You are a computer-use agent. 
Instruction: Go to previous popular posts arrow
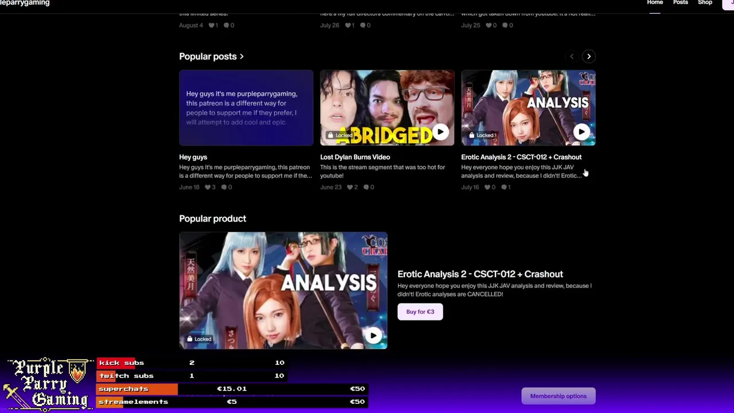572,56
